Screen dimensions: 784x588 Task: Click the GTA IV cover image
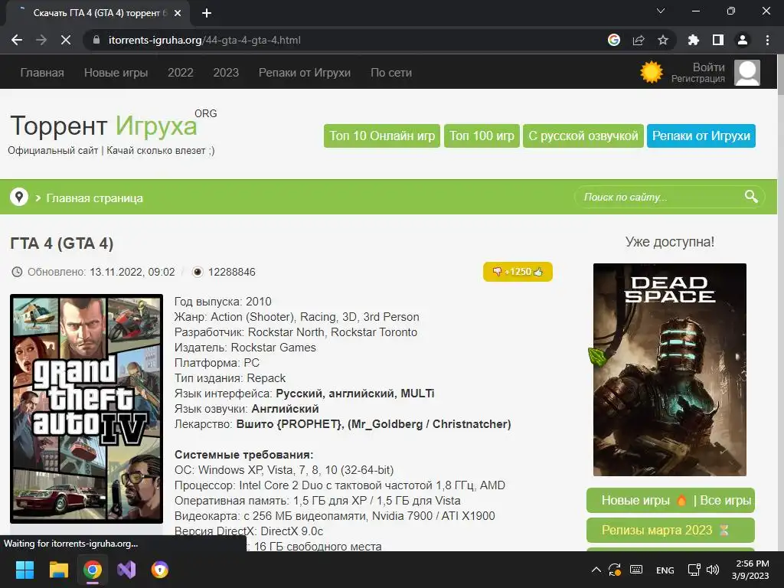pos(87,409)
